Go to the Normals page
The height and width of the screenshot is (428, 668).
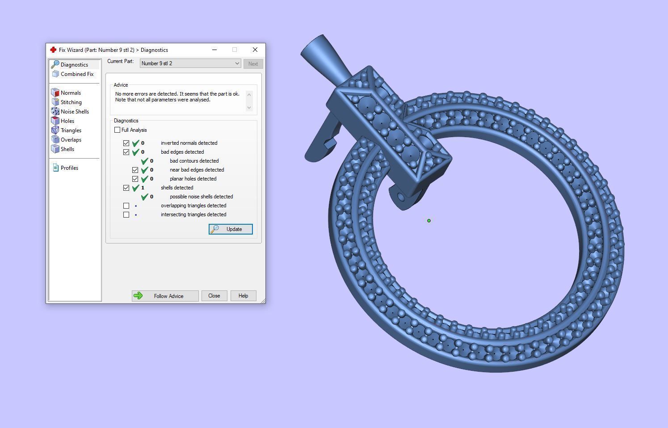pos(71,93)
